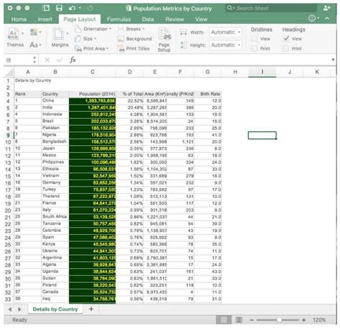The image size is (340, 328).
Task: Open the Formulas tab
Action: coord(118,19)
